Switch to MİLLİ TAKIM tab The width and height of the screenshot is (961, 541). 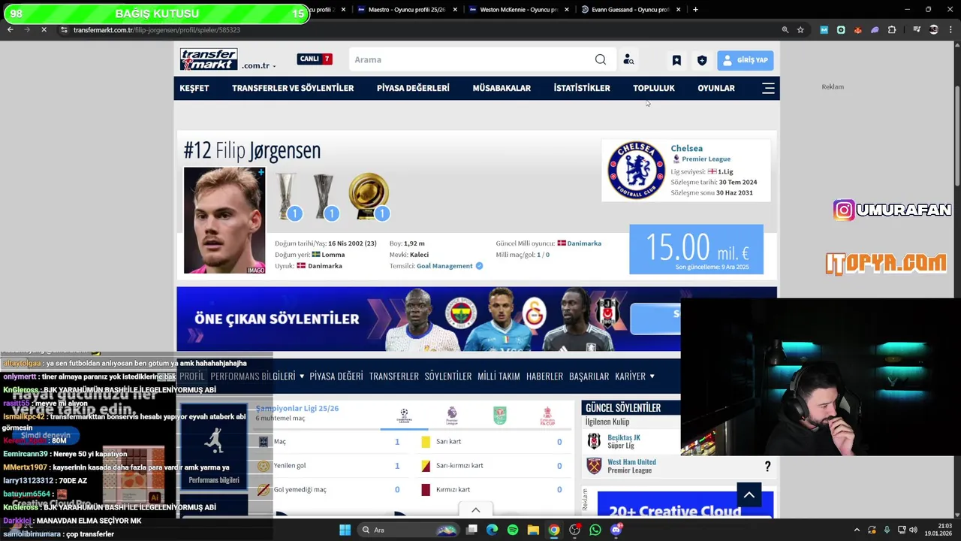[x=499, y=376]
